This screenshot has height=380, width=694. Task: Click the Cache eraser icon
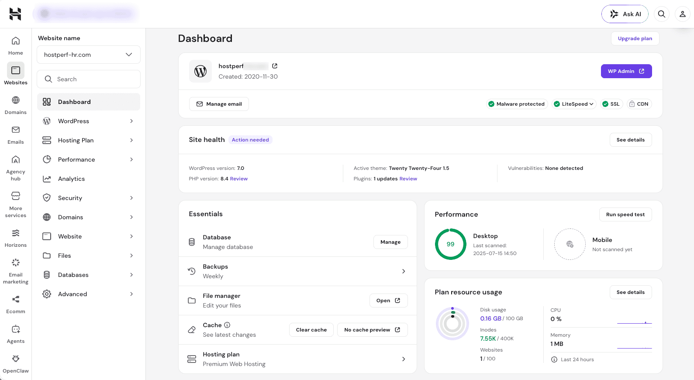192,330
